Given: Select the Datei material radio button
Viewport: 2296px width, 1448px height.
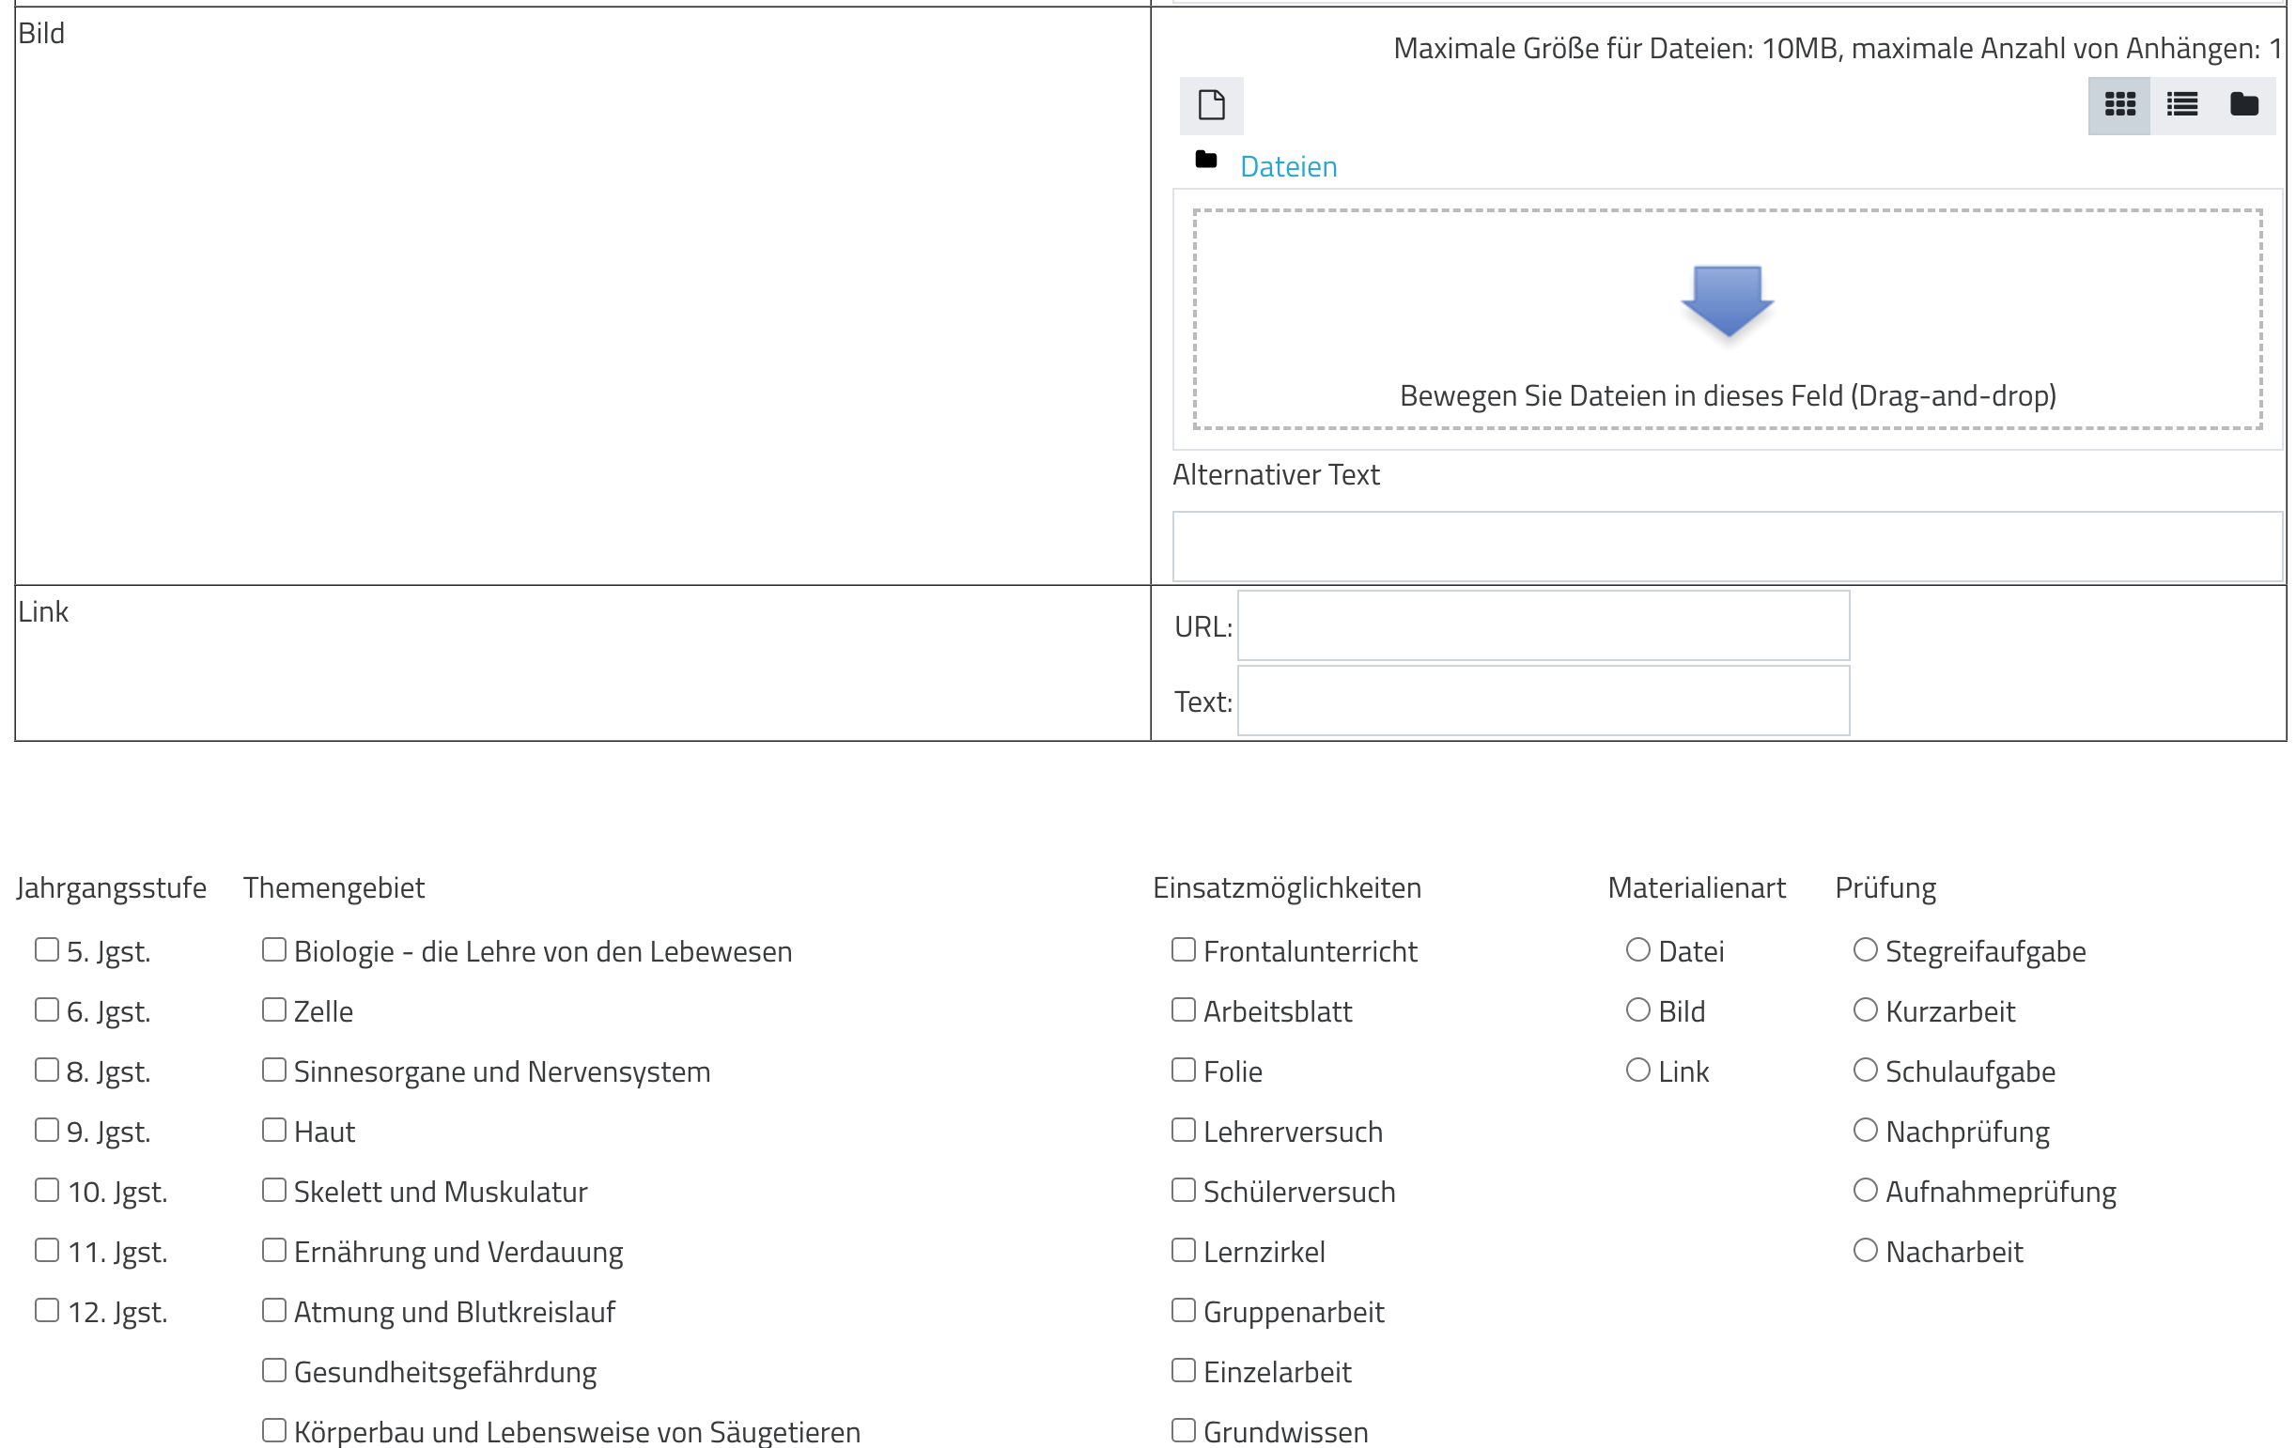Looking at the screenshot, I should [1638, 949].
